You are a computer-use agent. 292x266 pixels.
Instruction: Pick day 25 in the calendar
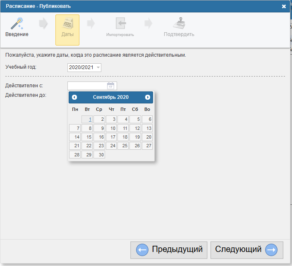click(x=123, y=146)
